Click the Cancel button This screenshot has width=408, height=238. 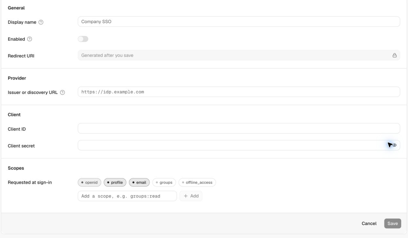pyautogui.click(x=369, y=224)
